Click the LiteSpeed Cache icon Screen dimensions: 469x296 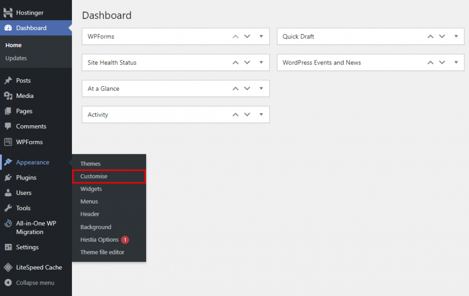(8, 267)
